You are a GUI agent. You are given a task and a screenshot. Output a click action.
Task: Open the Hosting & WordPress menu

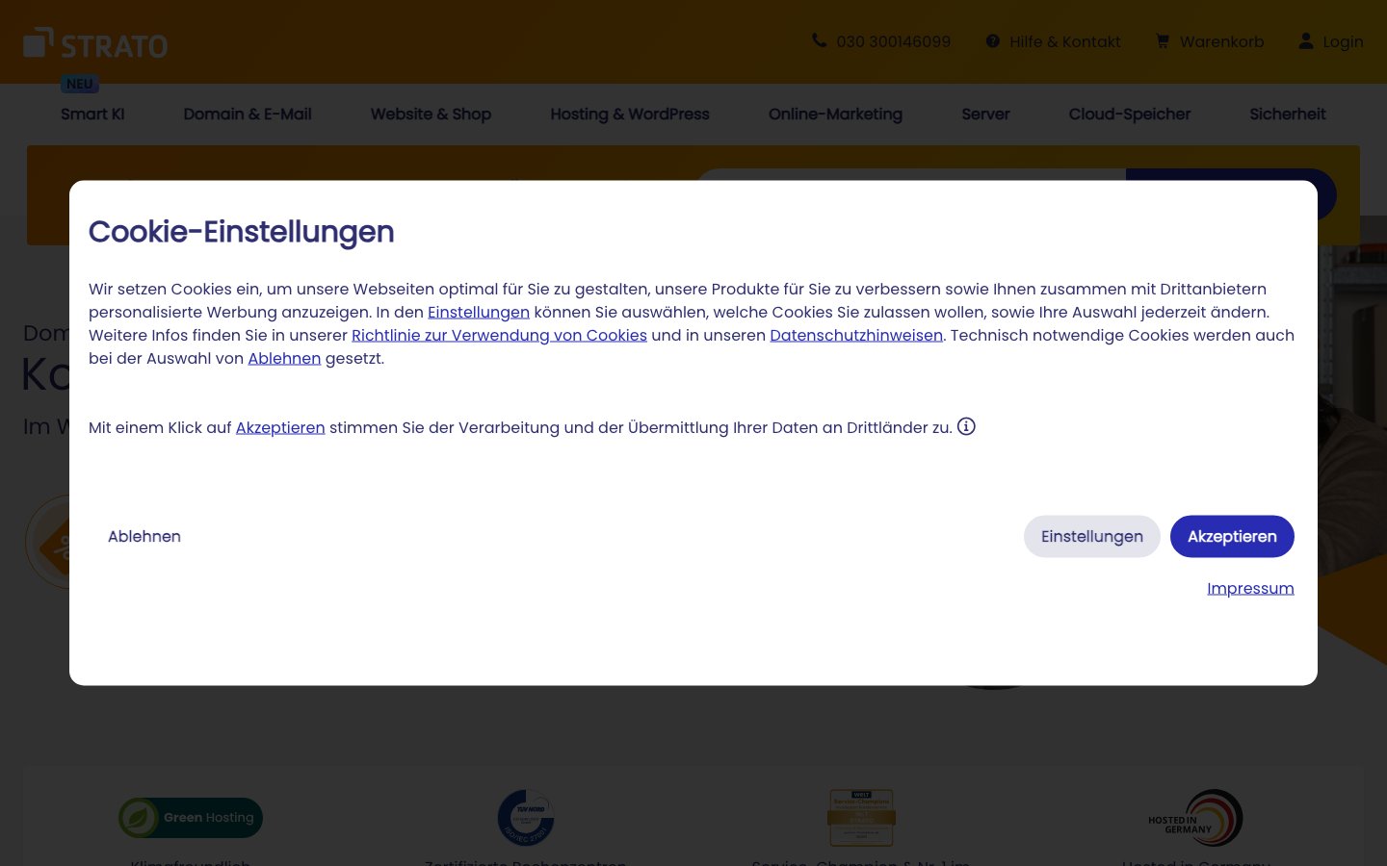pos(630,114)
